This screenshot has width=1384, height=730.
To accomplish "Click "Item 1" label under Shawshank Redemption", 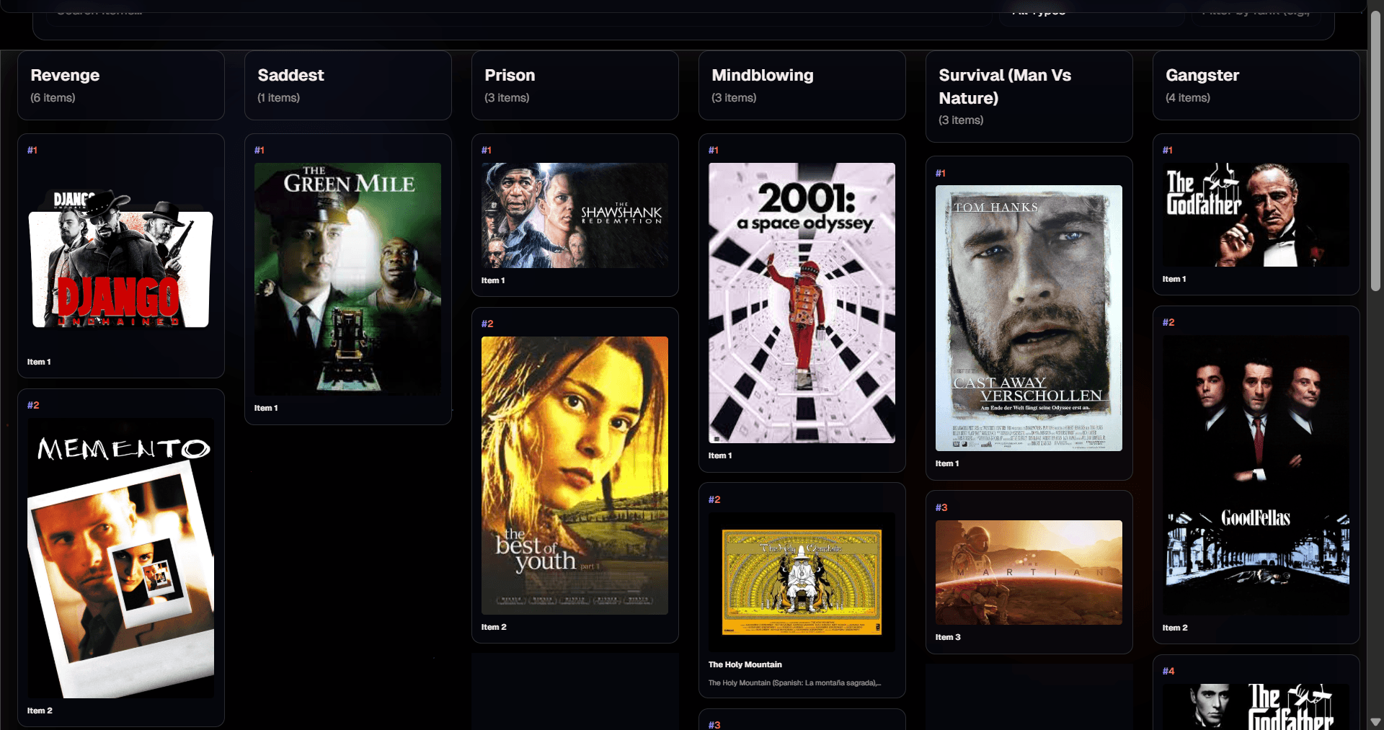I will tap(493, 280).
